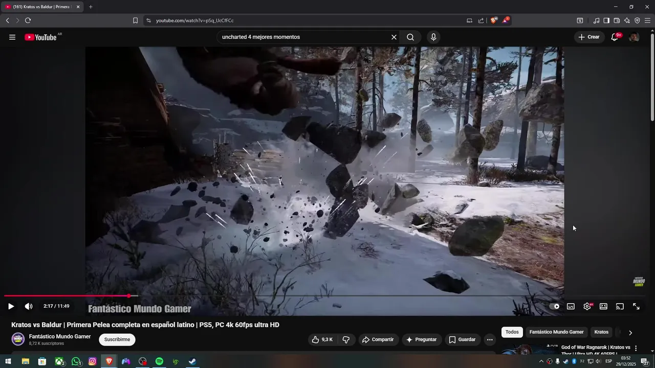Select the Fantástico Mundo Gamer filter chip
Image resolution: width=655 pixels, height=368 pixels.
(x=556, y=332)
